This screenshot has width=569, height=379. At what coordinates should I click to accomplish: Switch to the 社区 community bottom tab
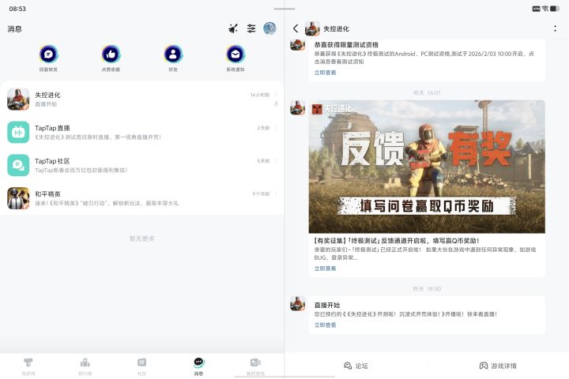click(x=142, y=366)
